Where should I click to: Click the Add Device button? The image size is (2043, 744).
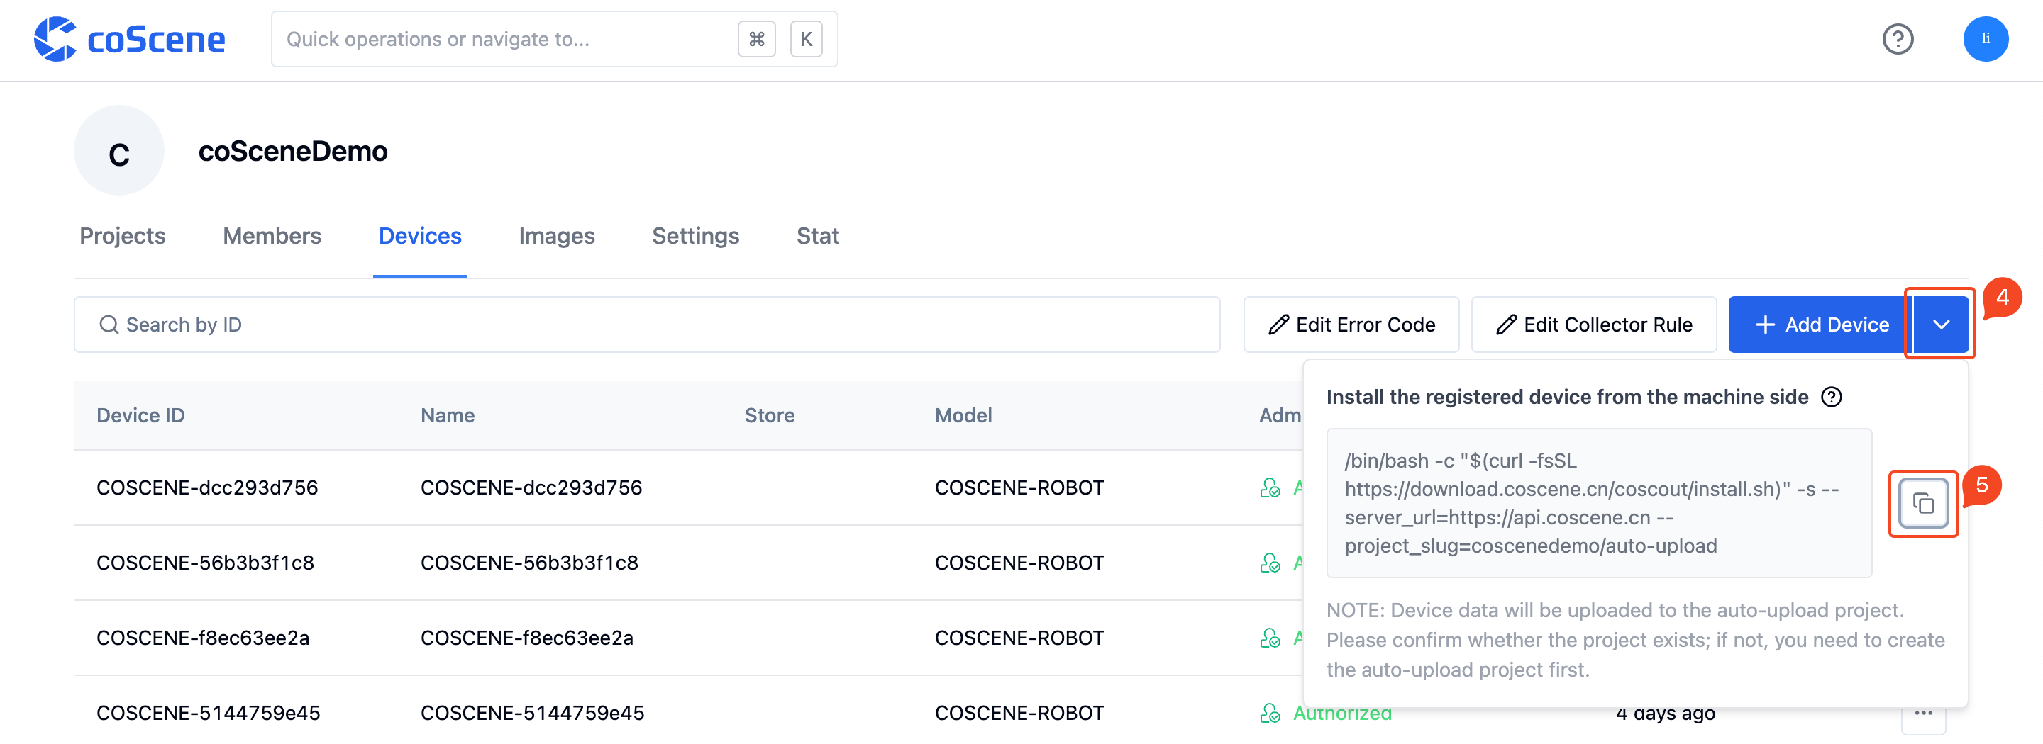tap(1821, 325)
